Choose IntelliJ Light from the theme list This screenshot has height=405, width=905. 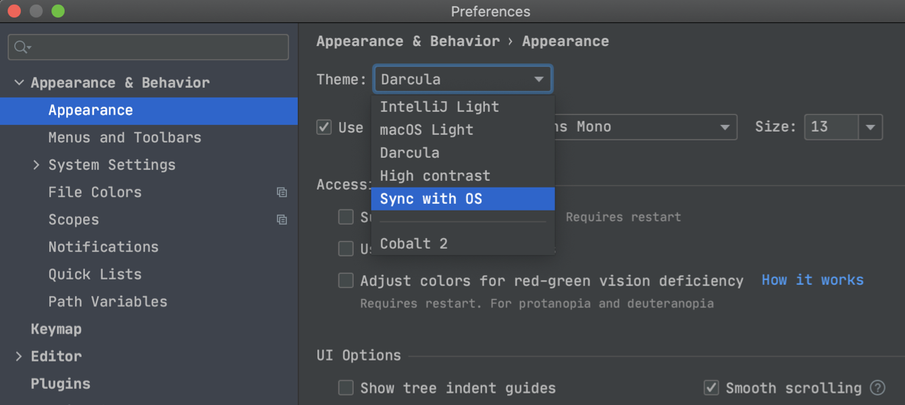click(463, 107)
